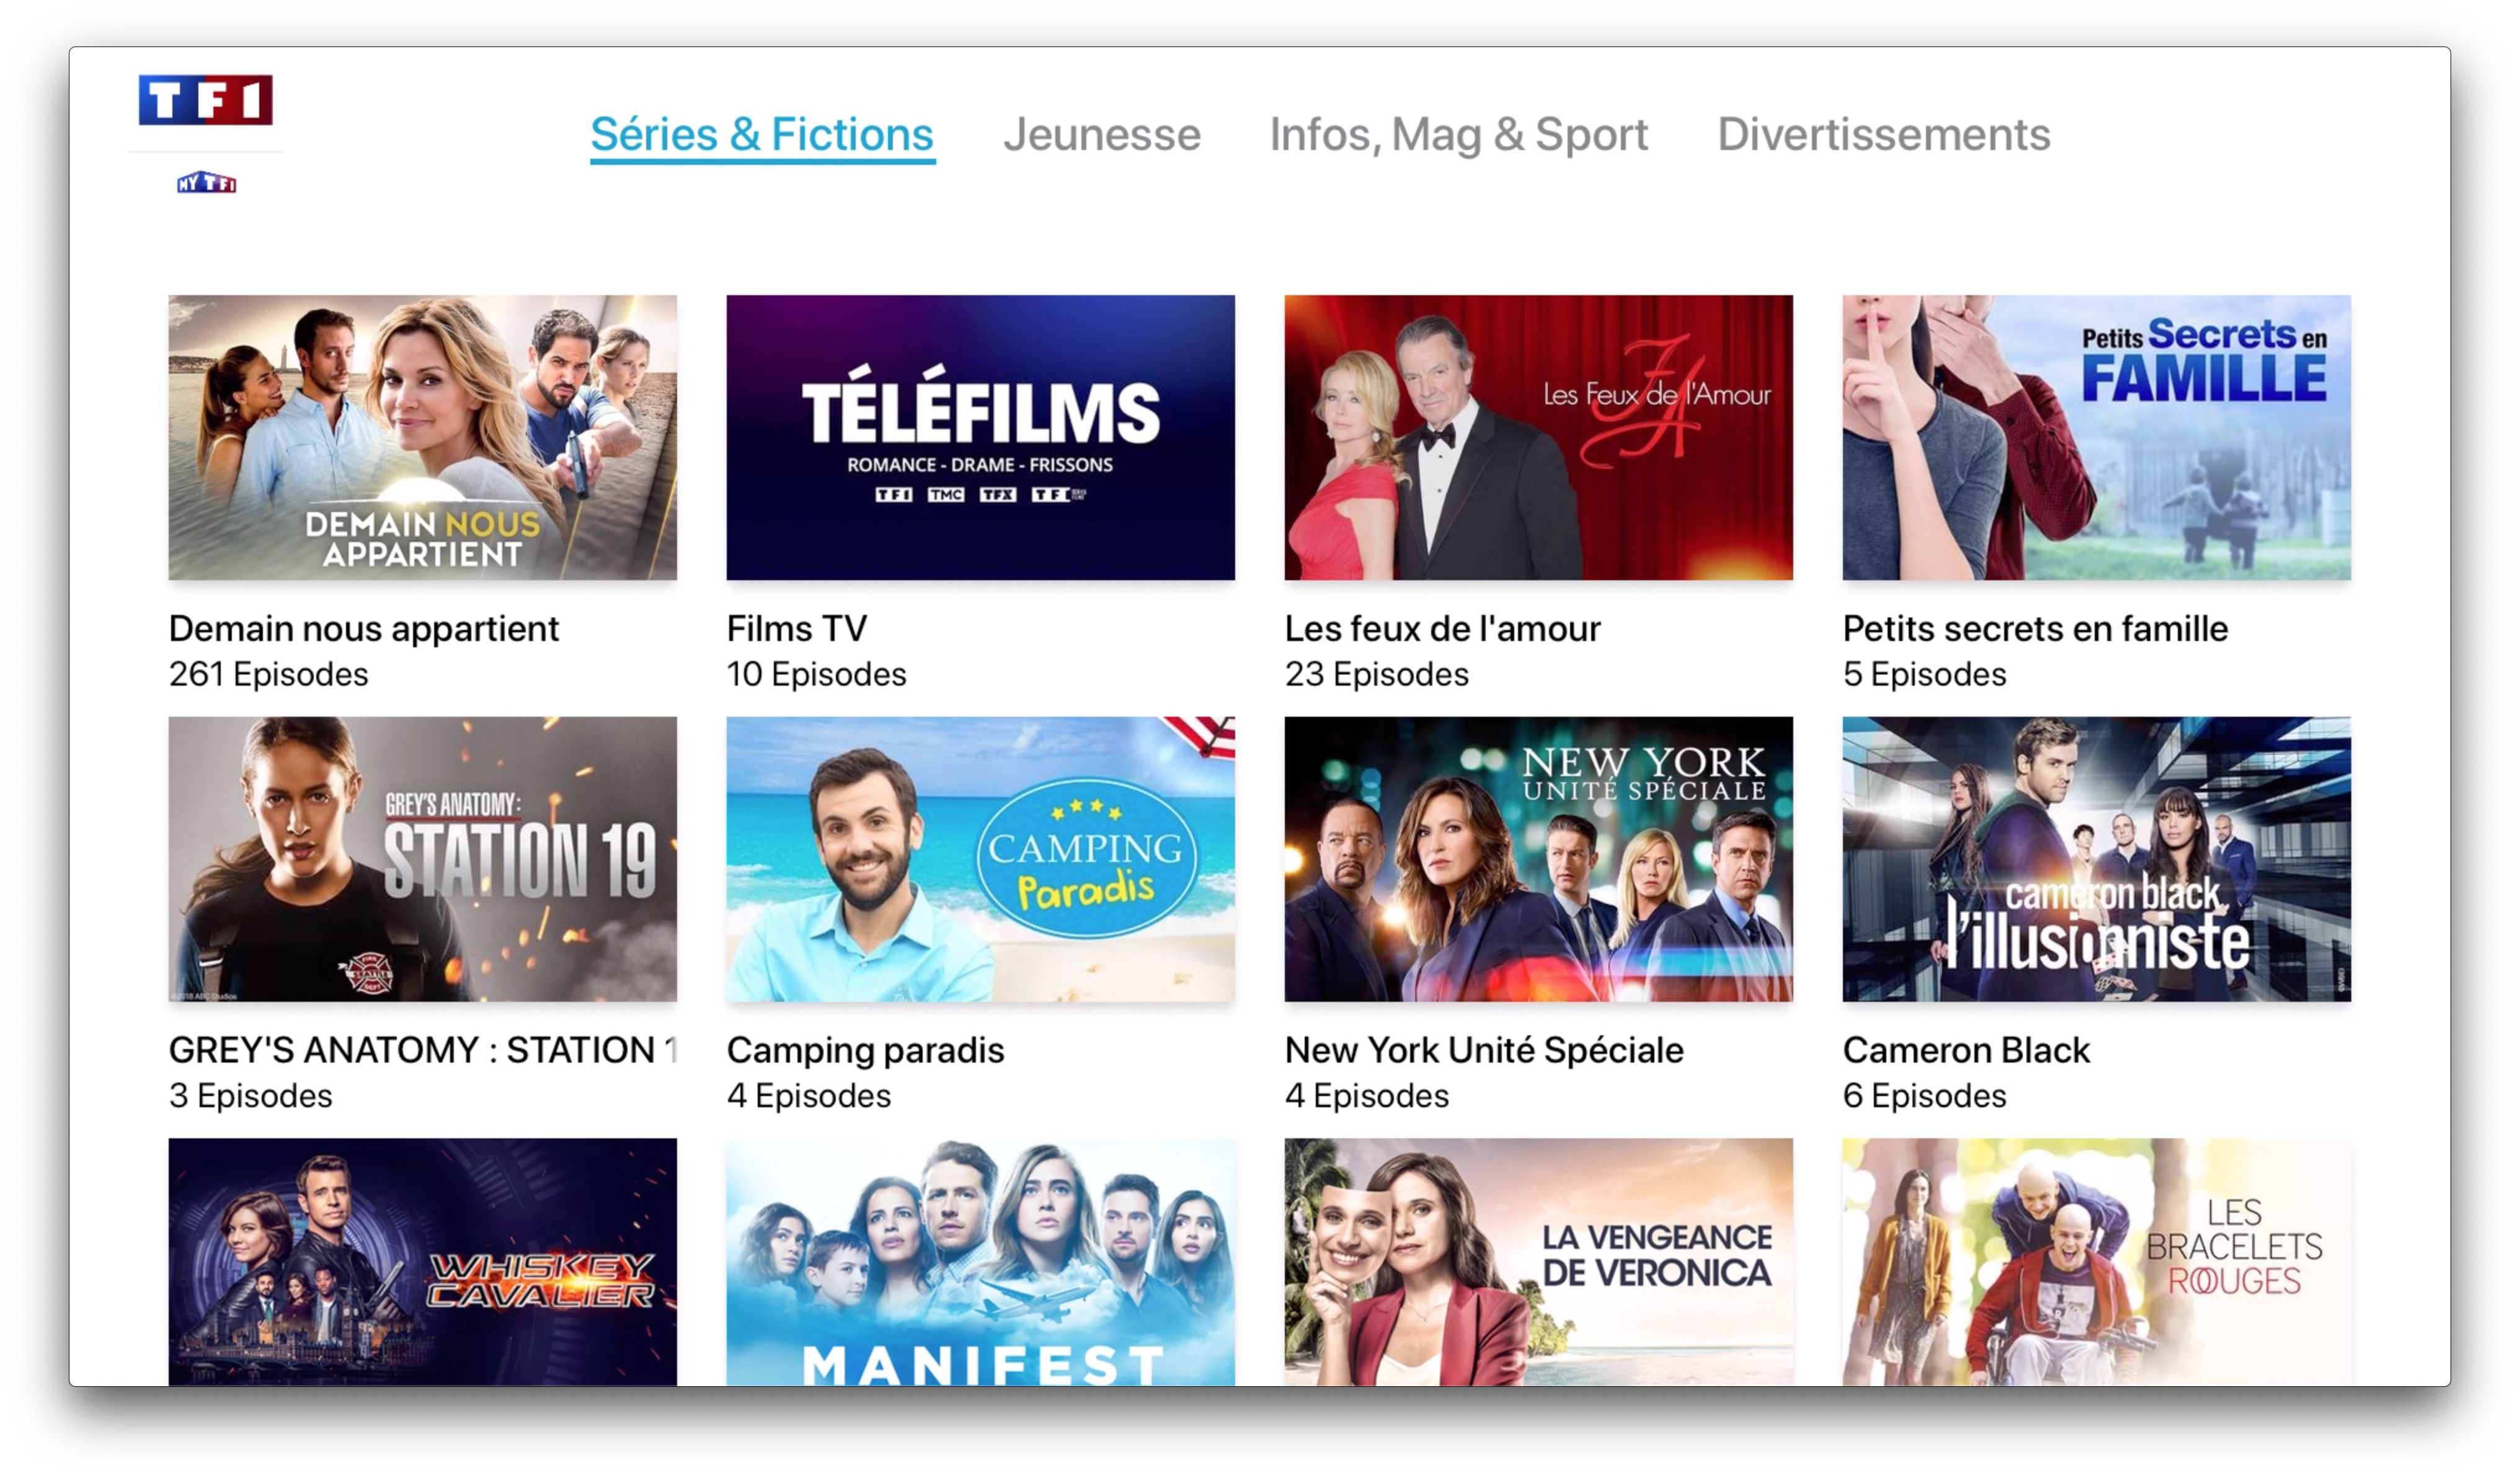Image resolution: width=2520 pixels, height=1478 pixels.
Task: Choose the Manifest series thumbnail
Action: [980, 1262]
